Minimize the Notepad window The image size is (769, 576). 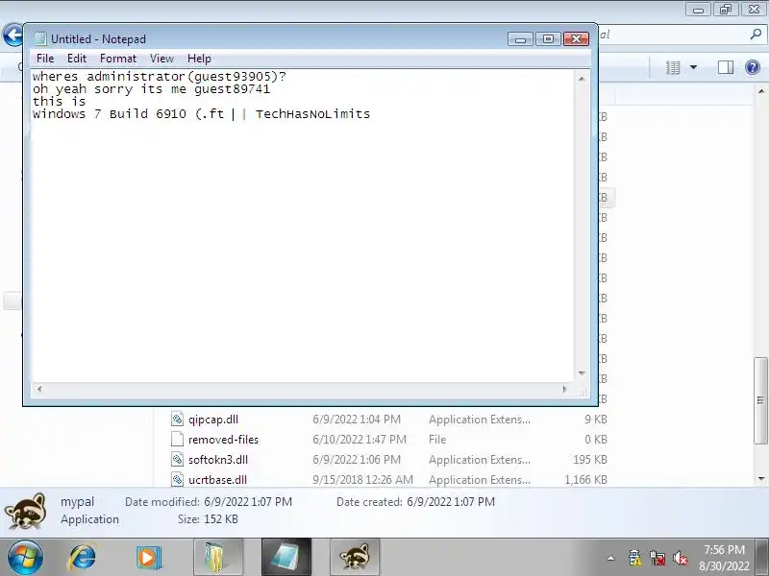tap(520, 38)
